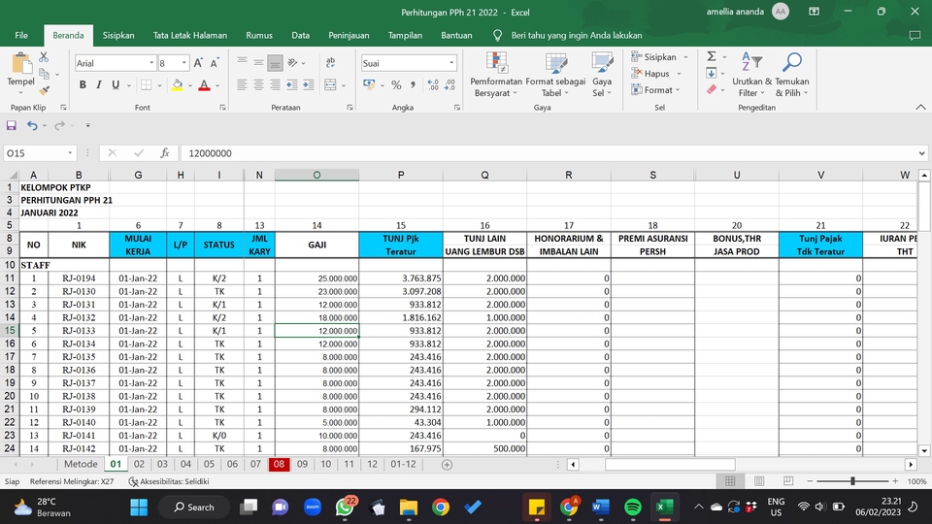Toggle align text right

pos(275,85)
